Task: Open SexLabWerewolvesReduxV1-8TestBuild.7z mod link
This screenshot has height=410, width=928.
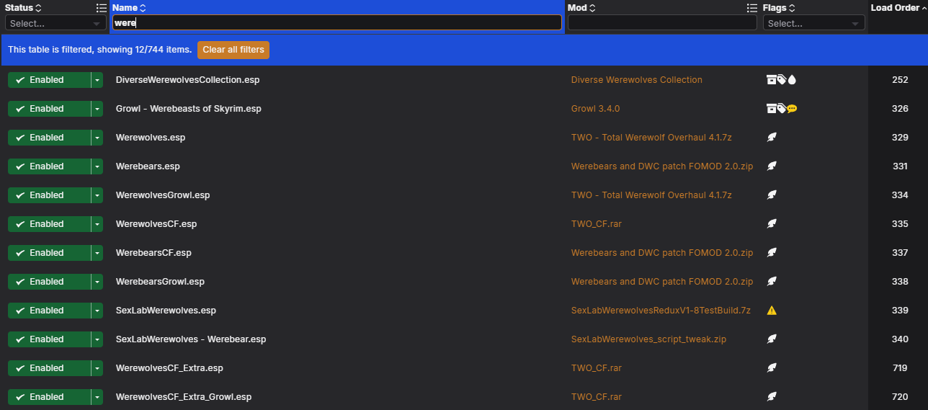Action: [x=661, y=311]
